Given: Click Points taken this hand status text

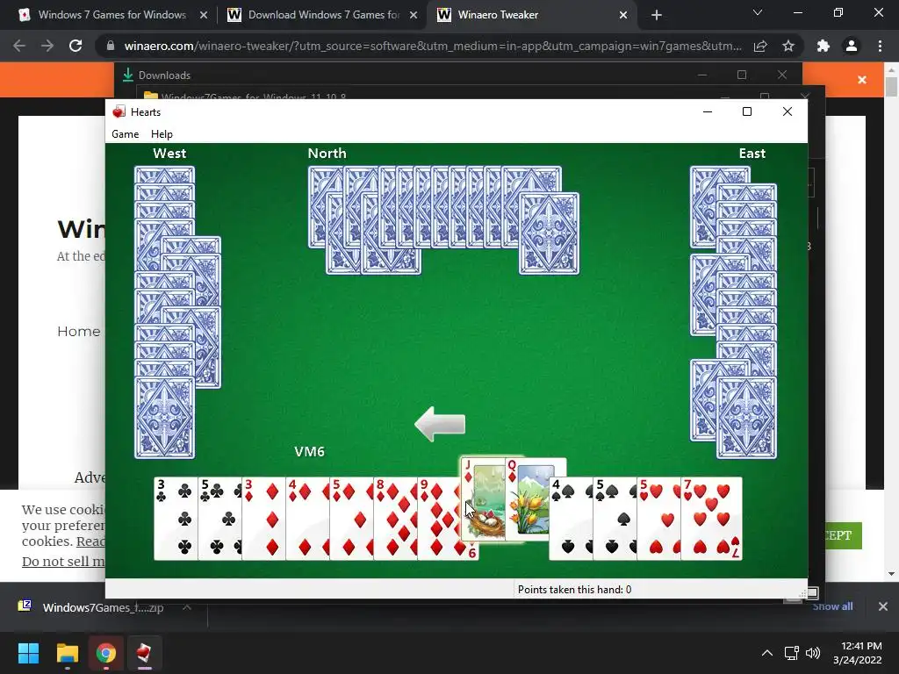Looking at the screenshot, I should tap(574, 589).
